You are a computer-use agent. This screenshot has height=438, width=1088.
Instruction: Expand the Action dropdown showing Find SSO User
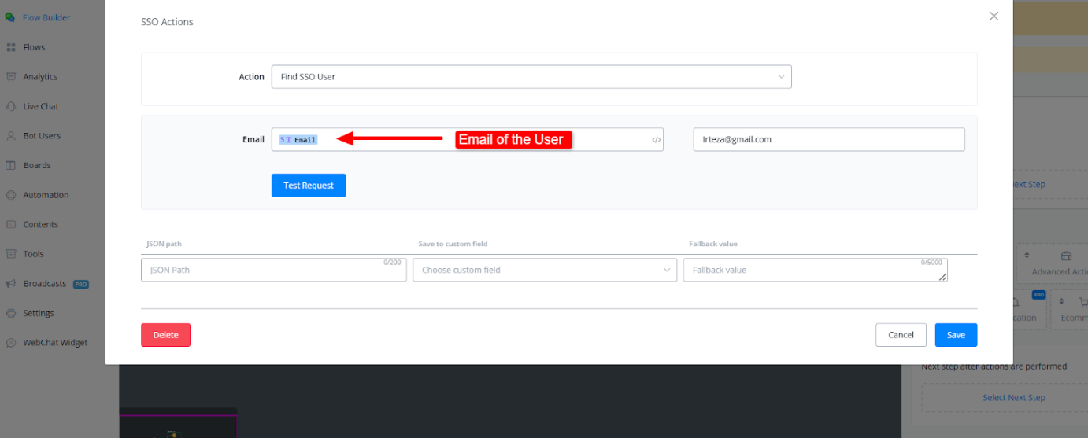(531, 77)
